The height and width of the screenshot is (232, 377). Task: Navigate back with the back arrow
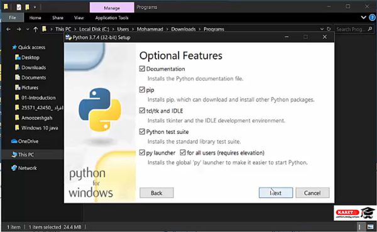(x=8, y=30)
